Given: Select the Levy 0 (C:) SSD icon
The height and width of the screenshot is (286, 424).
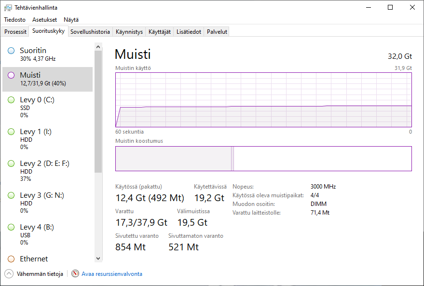Looking at the screenshot, I should [x=11, y=100].
